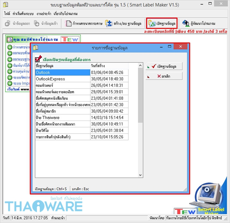Close the รายการชื่อฐานข้อมูล dialog

[x=180, y=47]
